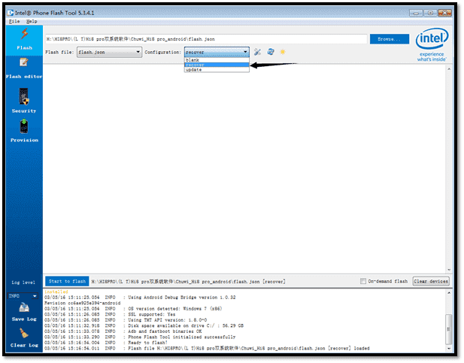Open the Security section icon
Viewport: 464px width, 363px height.
pyautogui.click(x=24, y=96)
